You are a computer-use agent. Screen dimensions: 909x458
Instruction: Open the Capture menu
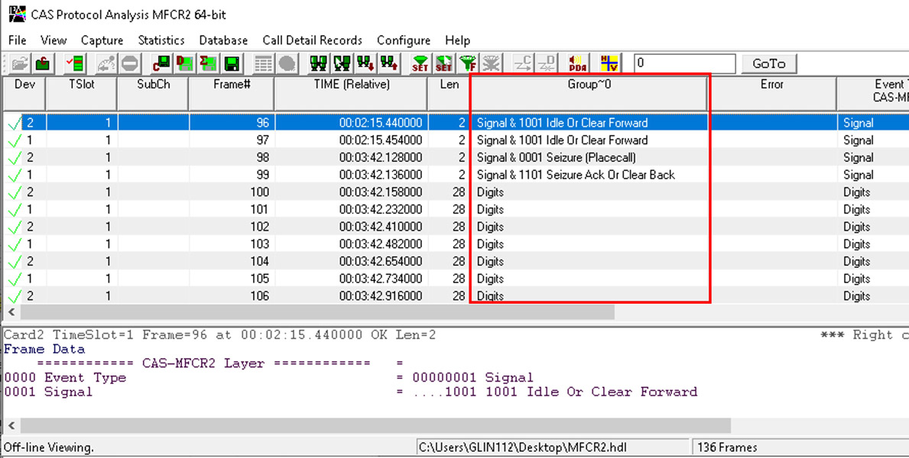point(102,40)
